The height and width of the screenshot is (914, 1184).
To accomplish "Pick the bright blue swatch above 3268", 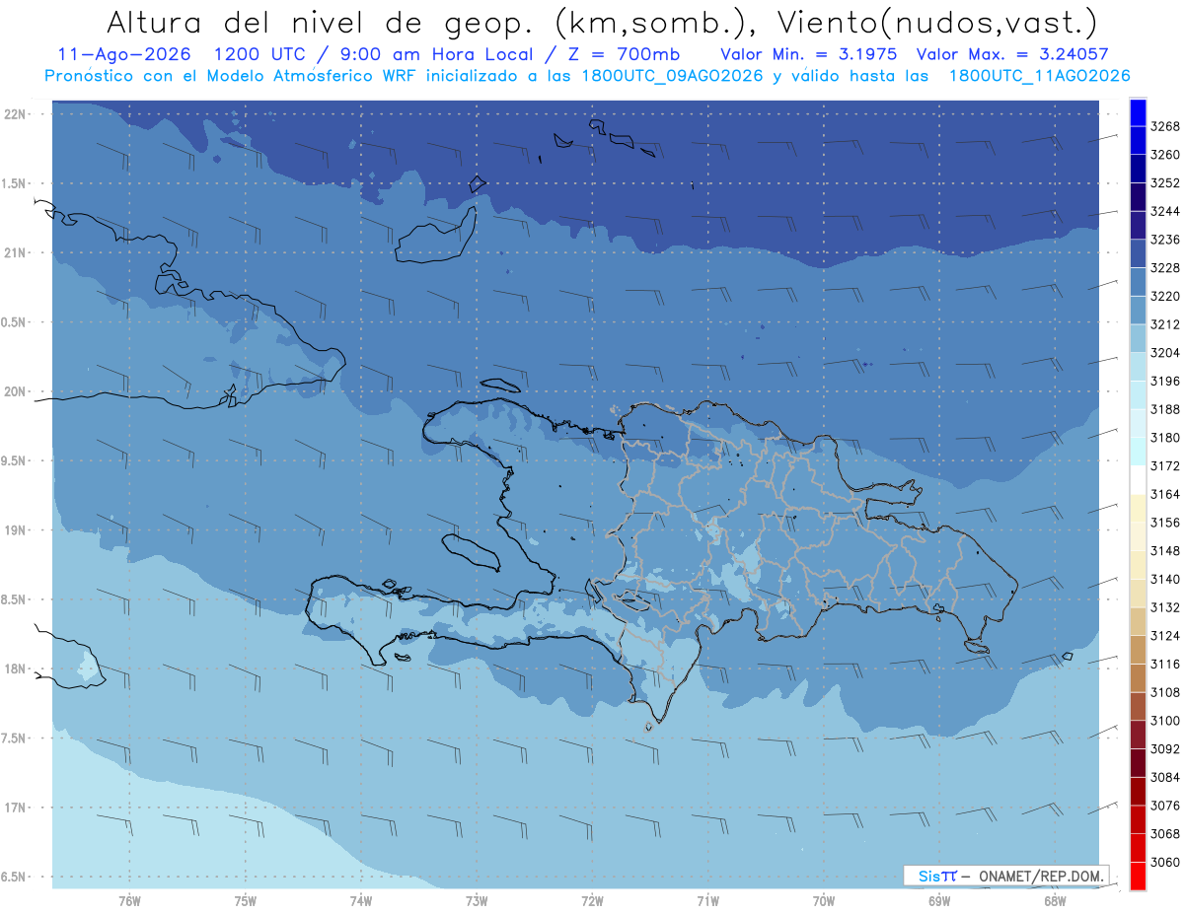I will coord(1138,112).
